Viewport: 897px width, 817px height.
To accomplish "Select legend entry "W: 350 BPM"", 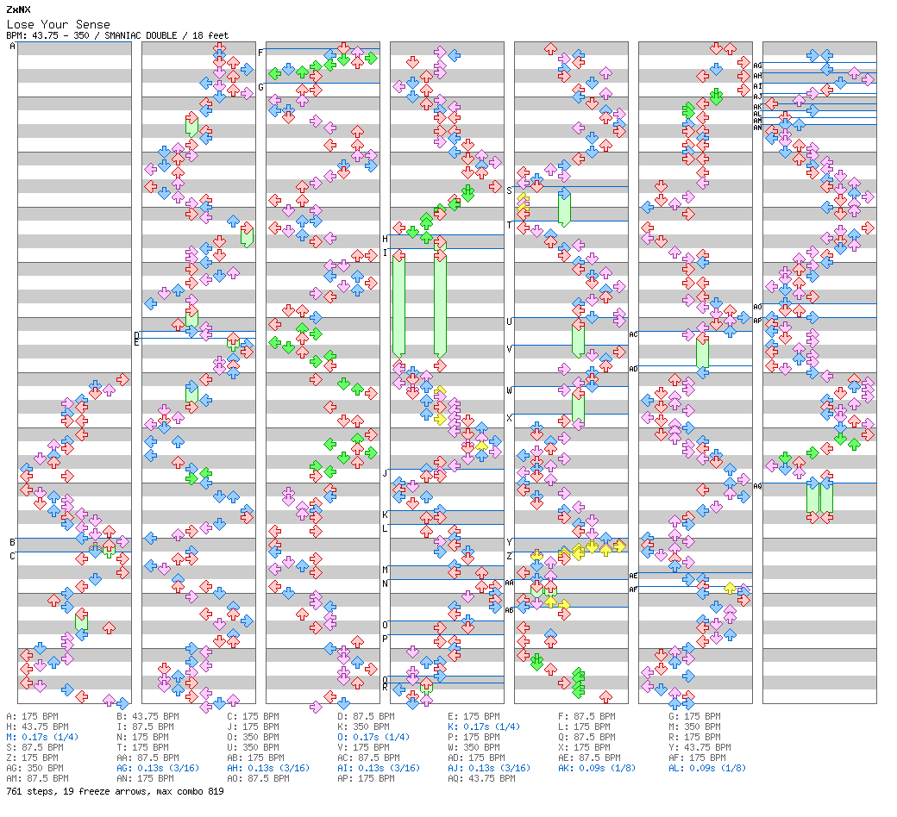I will tap(474, 747).
